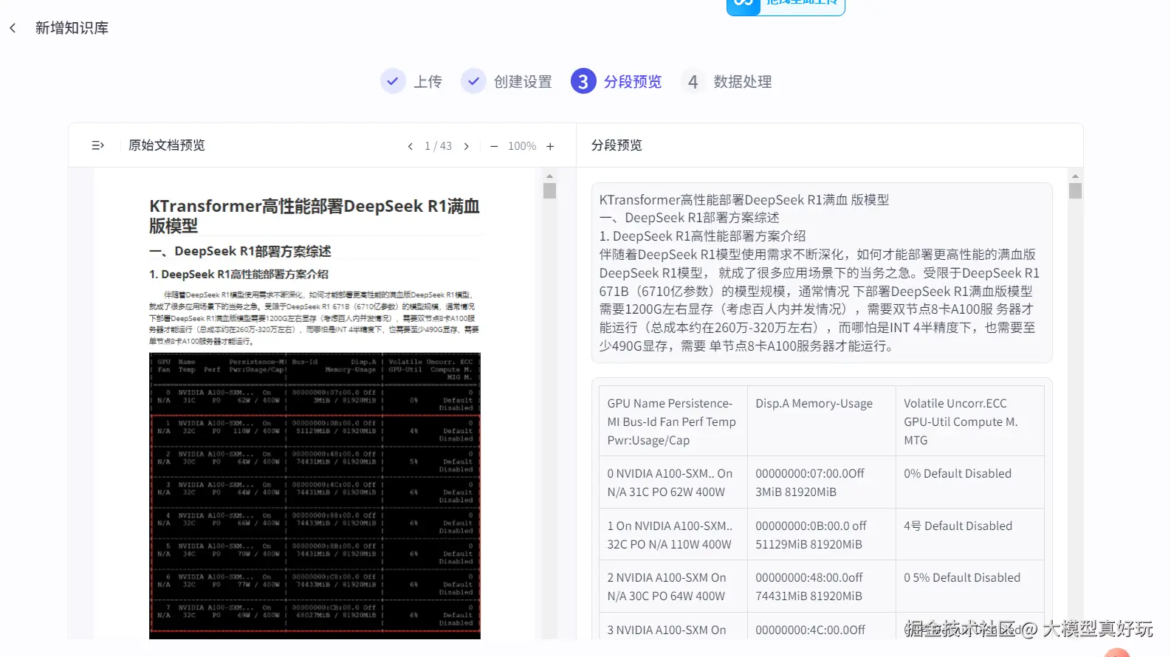Click cell 1 On NVIDIA A100-SXM..

click(x=673, y=535)
